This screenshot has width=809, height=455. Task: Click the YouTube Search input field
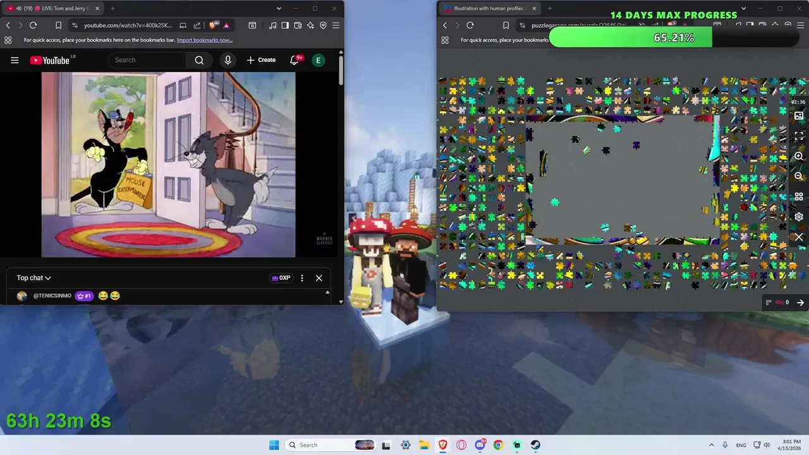[147, 60]
